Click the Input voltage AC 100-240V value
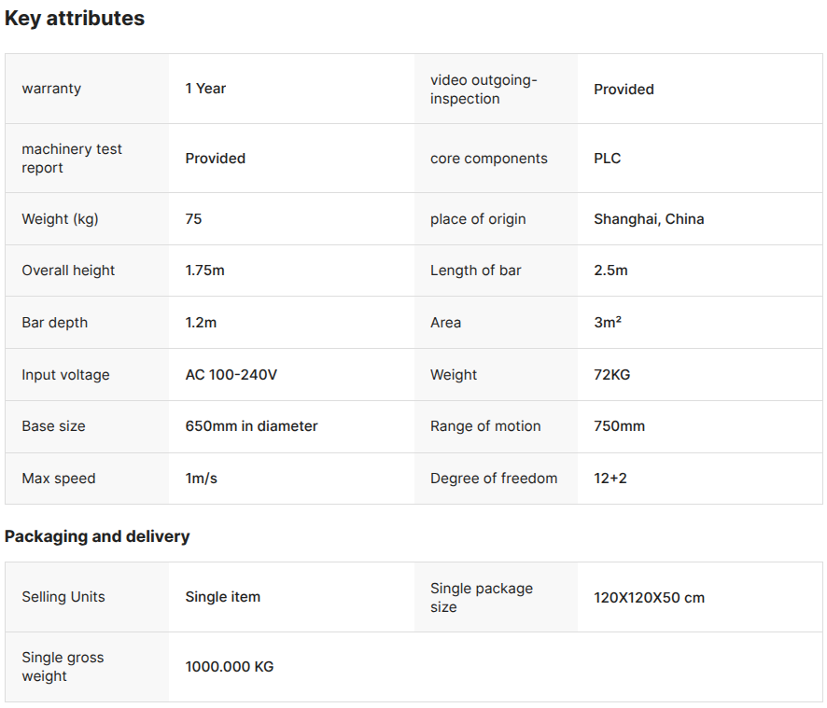 [x=231, y=375]
